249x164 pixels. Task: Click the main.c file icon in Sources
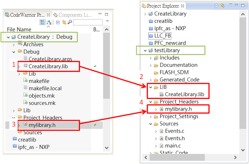(x=162, y=146)
